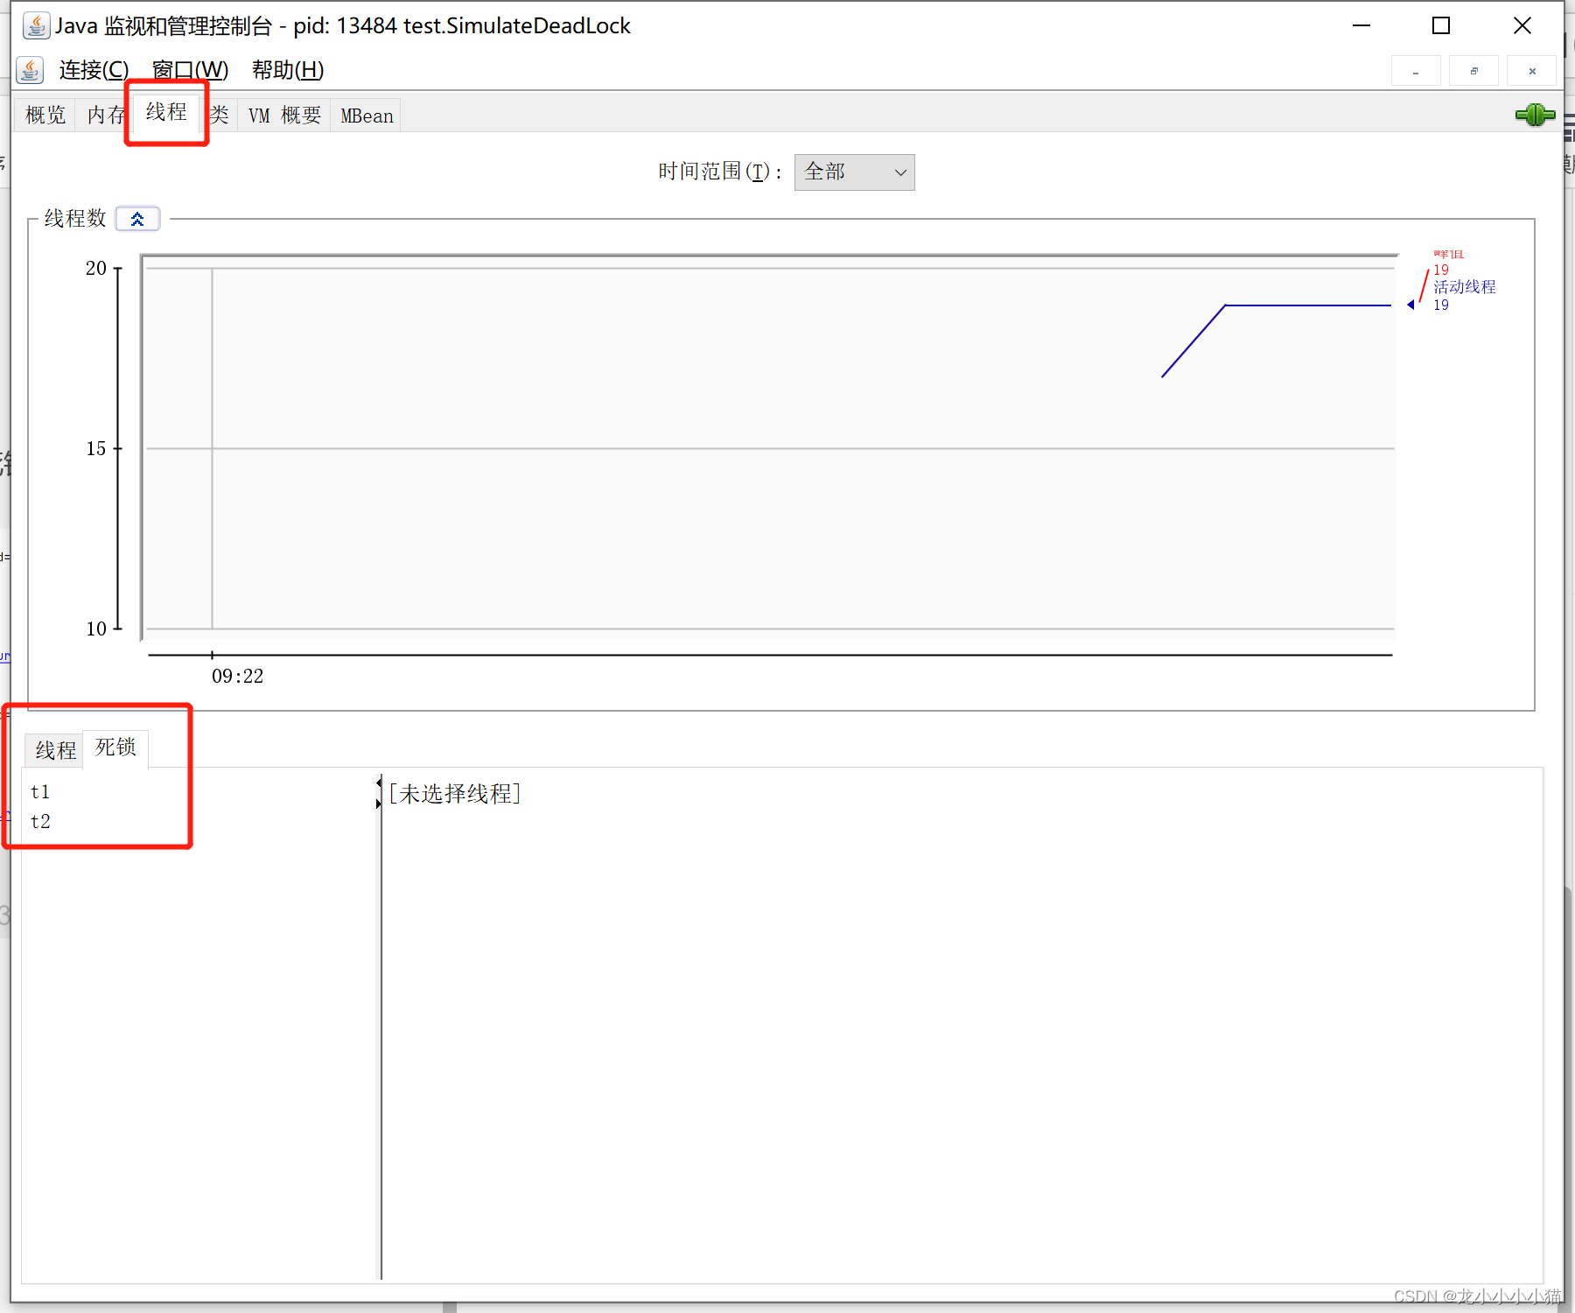This screenshot has width=1575, height=1313.
Task: Close the inner connection window
Action: coord(1532,71)
